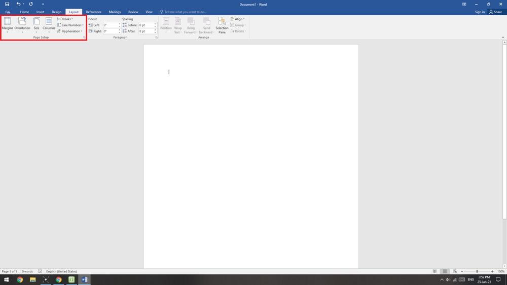Open the Selection Pane

click(222, 25)
